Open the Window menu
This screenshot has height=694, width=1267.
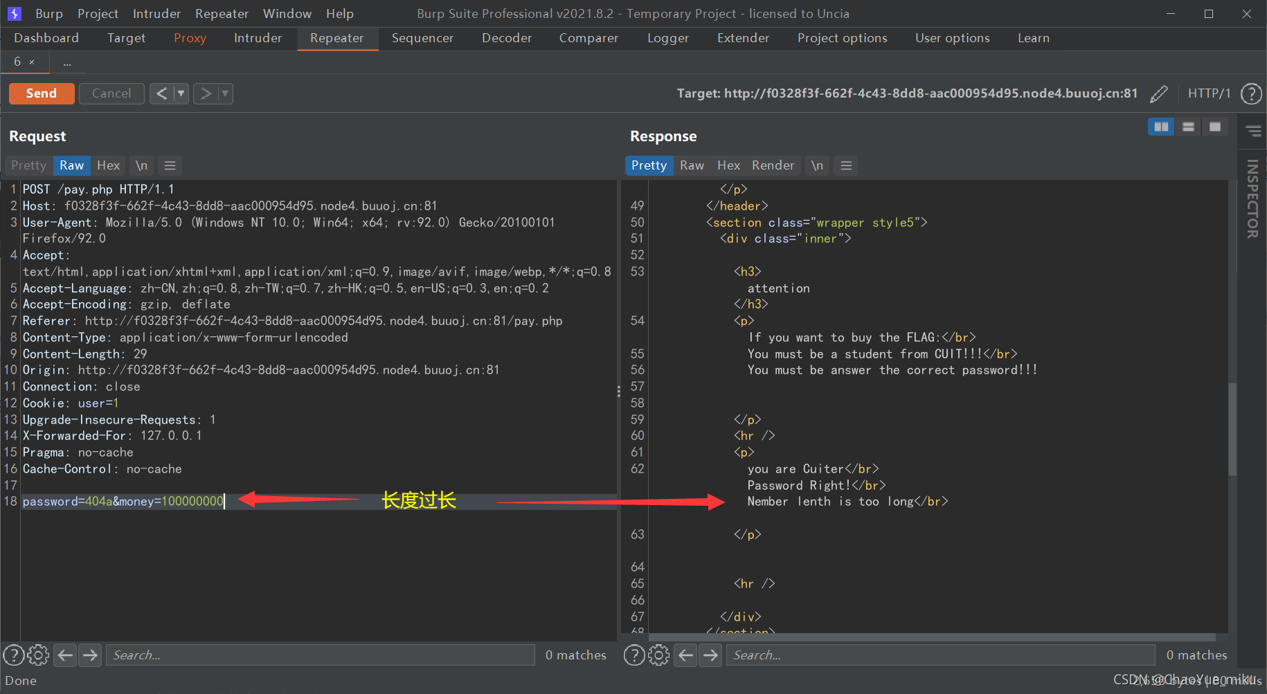(287, 14)
